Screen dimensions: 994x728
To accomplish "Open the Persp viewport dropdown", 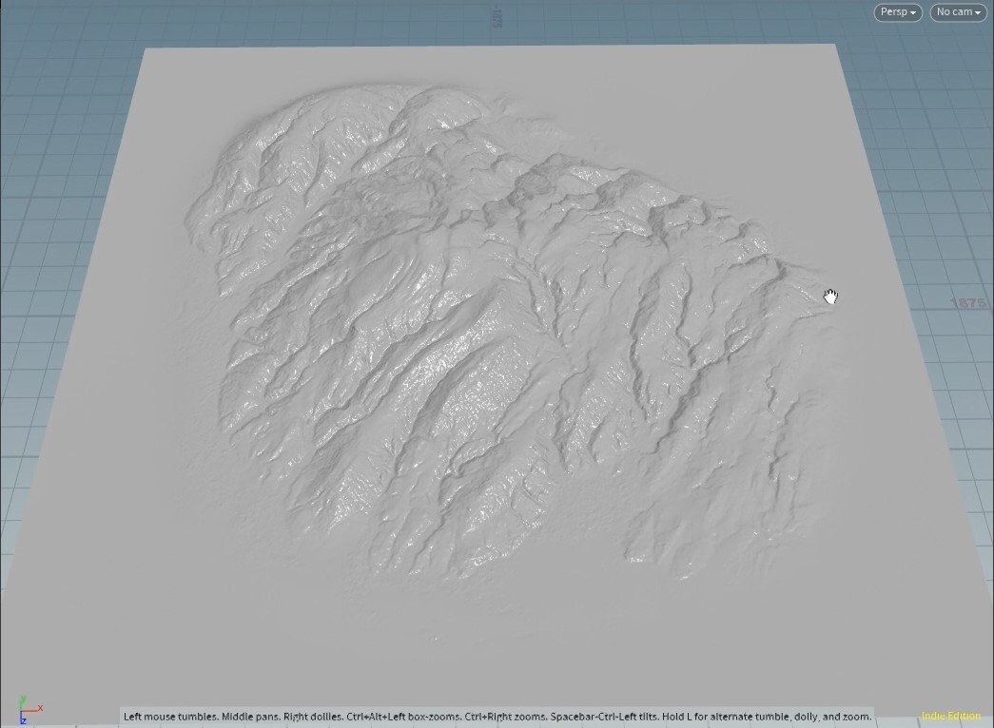I will [898, 12].
